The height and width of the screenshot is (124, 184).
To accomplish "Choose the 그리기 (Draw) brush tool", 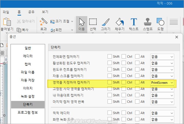I will (x=105, y=24).
